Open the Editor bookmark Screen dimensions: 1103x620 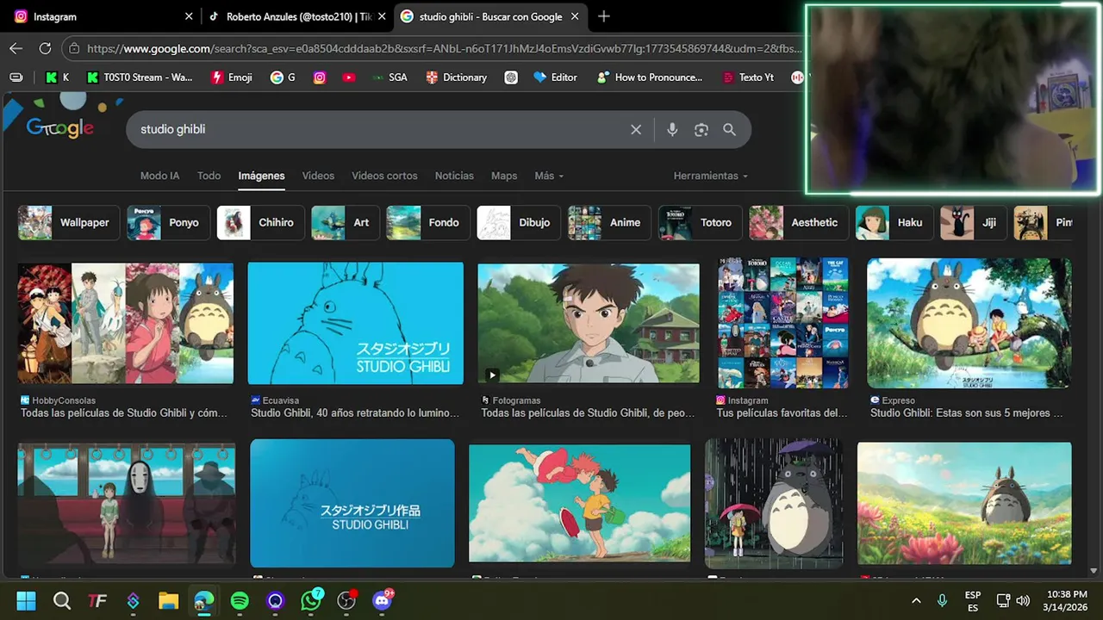(556, 77)
